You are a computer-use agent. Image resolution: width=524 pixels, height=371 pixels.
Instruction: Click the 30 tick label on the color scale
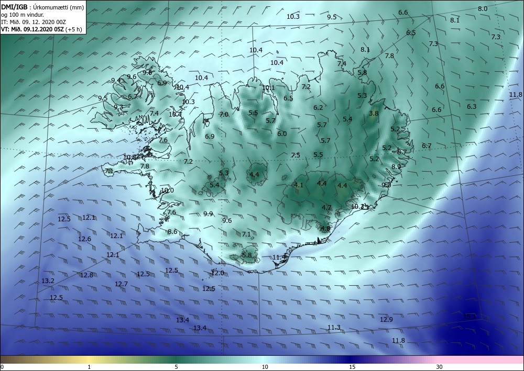click(x=440, y=367)
